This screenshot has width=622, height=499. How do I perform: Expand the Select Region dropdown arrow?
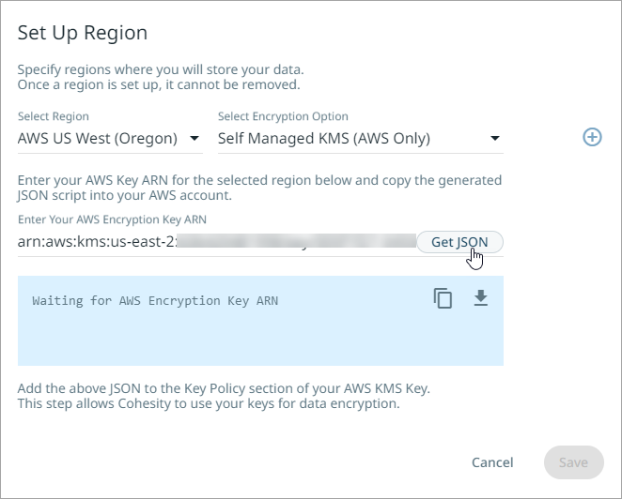click(x=194, y=139)
